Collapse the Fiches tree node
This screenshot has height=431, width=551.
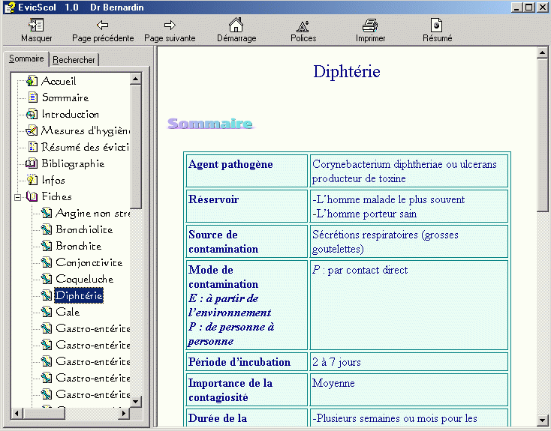pos(17,197)
